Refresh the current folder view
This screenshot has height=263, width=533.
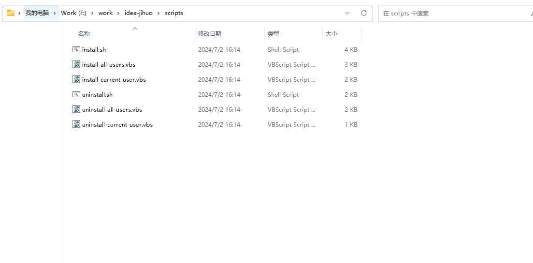click(364, 13)
